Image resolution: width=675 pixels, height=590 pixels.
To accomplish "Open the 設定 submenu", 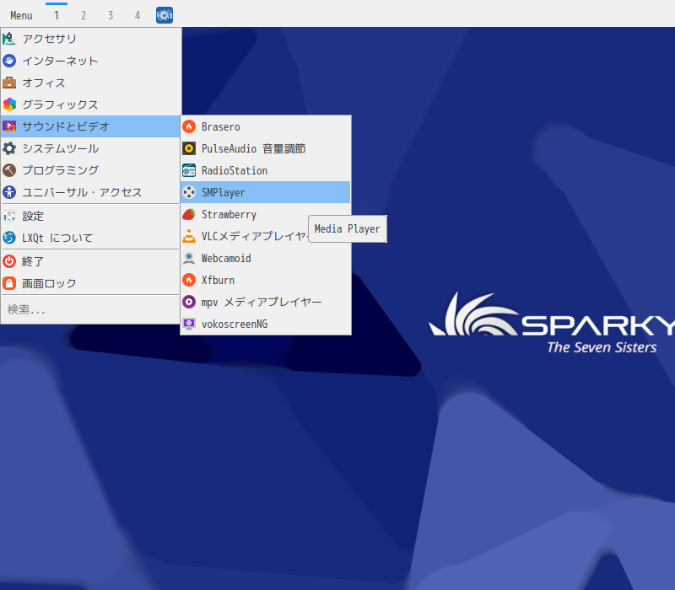I will [90, 216].
